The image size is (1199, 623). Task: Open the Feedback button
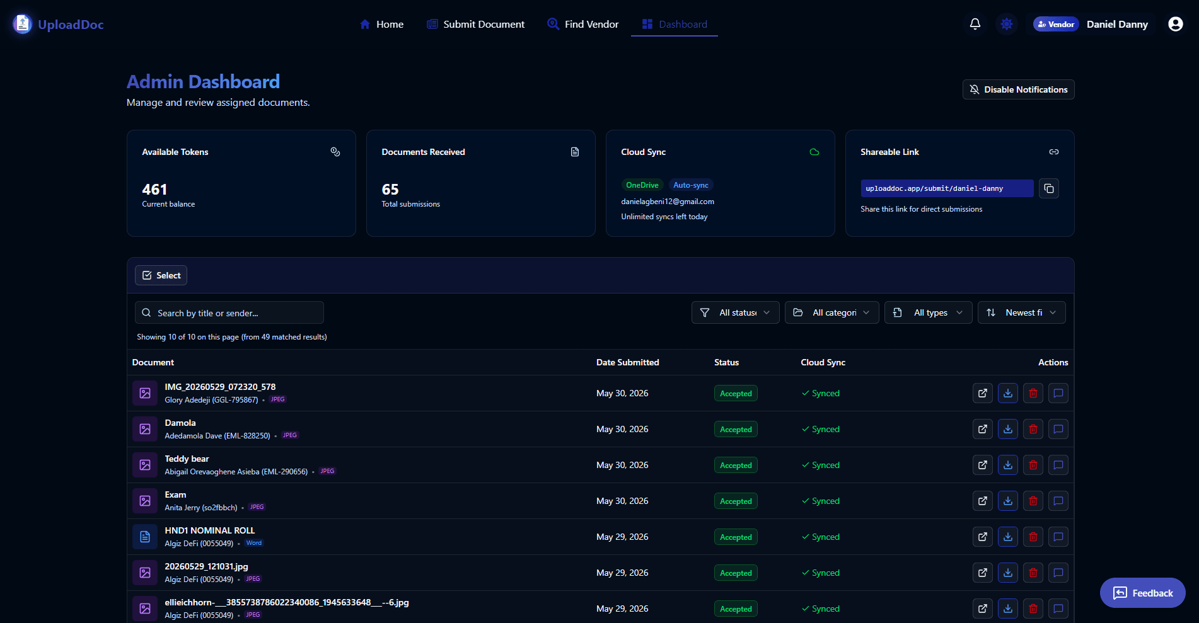(x=1142, y=593)
